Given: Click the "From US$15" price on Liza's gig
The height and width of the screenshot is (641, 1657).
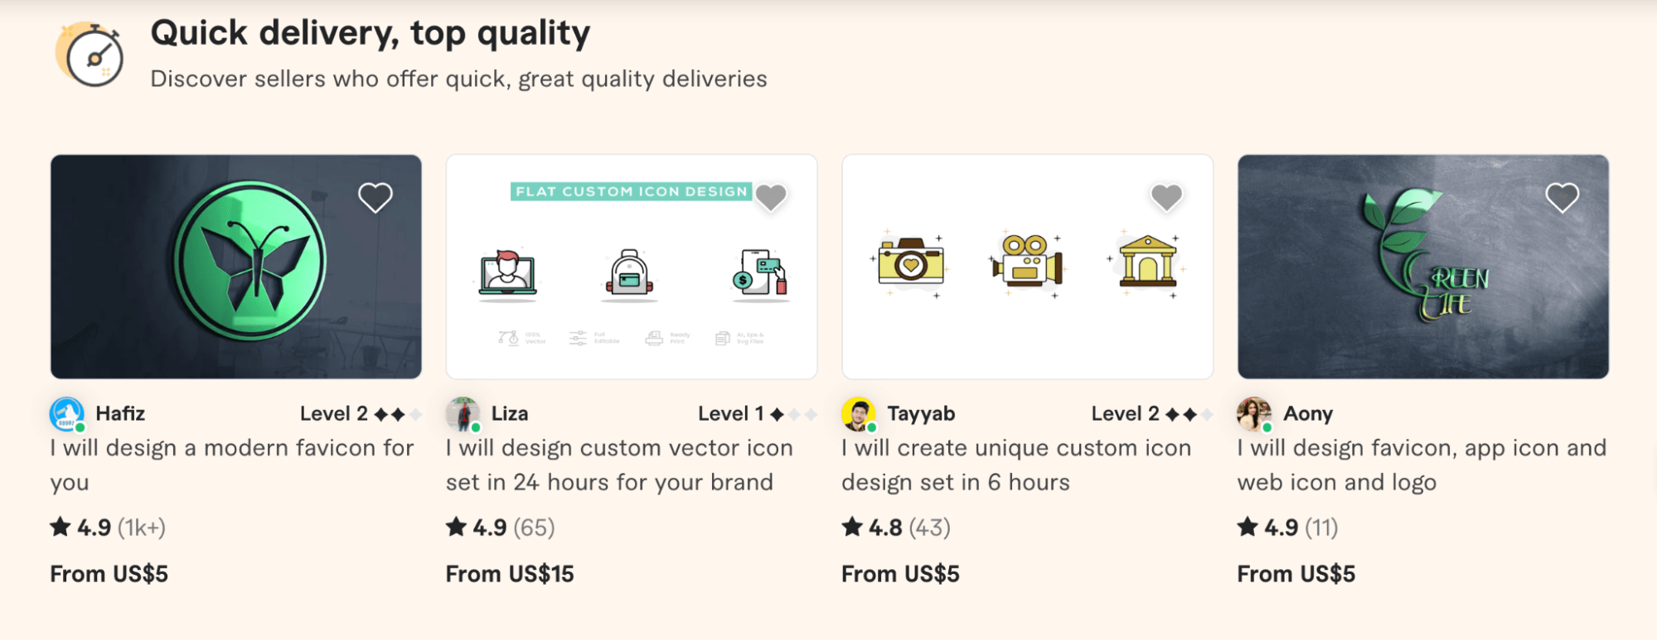Looking at the screenshot, I should [x=510, y=574].
